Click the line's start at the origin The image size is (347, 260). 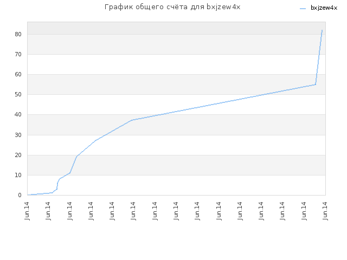[28, 195]
